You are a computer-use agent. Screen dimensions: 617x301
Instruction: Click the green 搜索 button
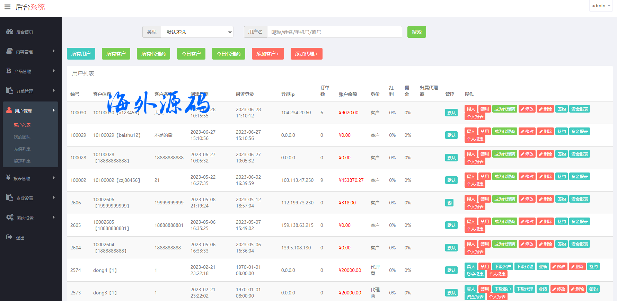pyautogui.click(x=416, y=32)
